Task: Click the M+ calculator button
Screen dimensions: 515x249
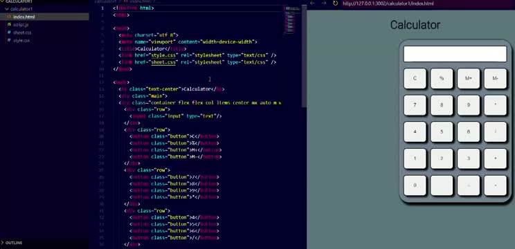Action: 469,78
